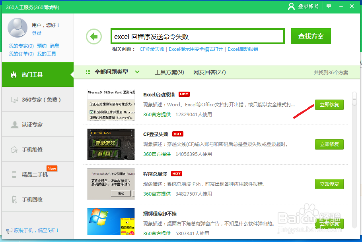Open 360专家（免费） sidebar item
The image size is (362, 242).
38,100
